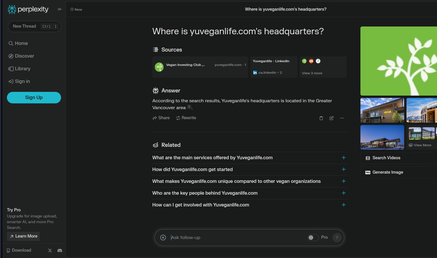437x258 pixels.
Task: Click the Answer section Perplexity icon
Action: pos(155,91)
